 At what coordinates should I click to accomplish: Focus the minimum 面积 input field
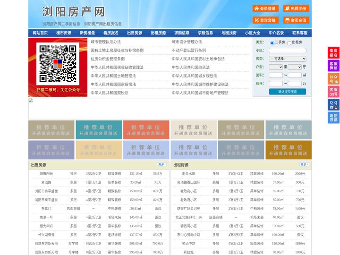click(x=276, y=75)
